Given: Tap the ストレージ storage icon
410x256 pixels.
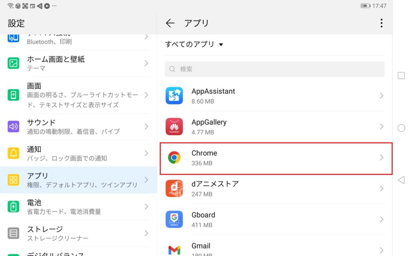Looking at the screenshot, I should [x=13, y=233].
